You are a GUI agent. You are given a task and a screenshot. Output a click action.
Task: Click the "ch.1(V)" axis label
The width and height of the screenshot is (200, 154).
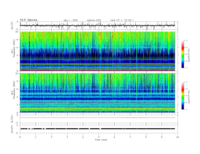pyautogui.click(x=12, y=25)
